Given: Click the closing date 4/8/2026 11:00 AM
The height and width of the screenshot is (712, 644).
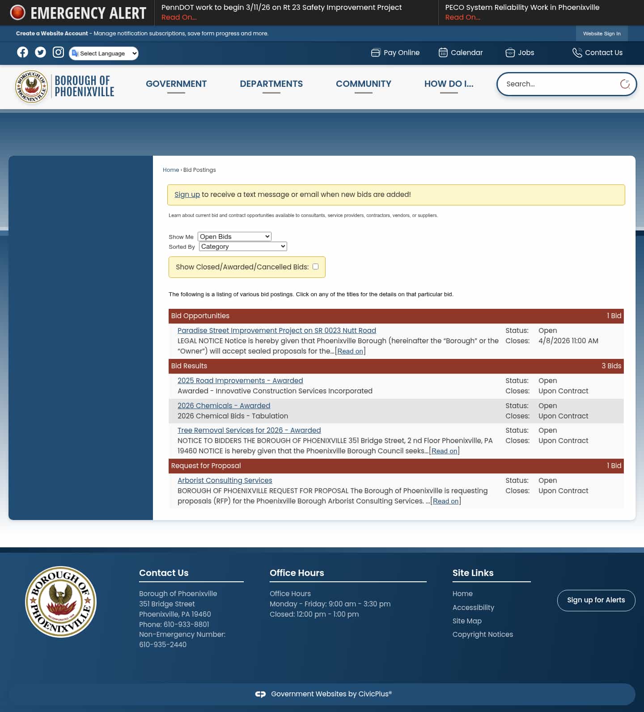Looking at the screenshot, I should (x=568, y=341).
